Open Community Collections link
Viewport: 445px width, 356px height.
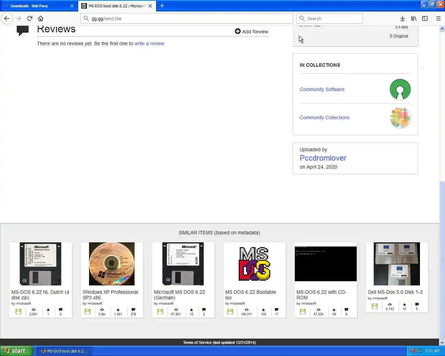click(324, 118)
